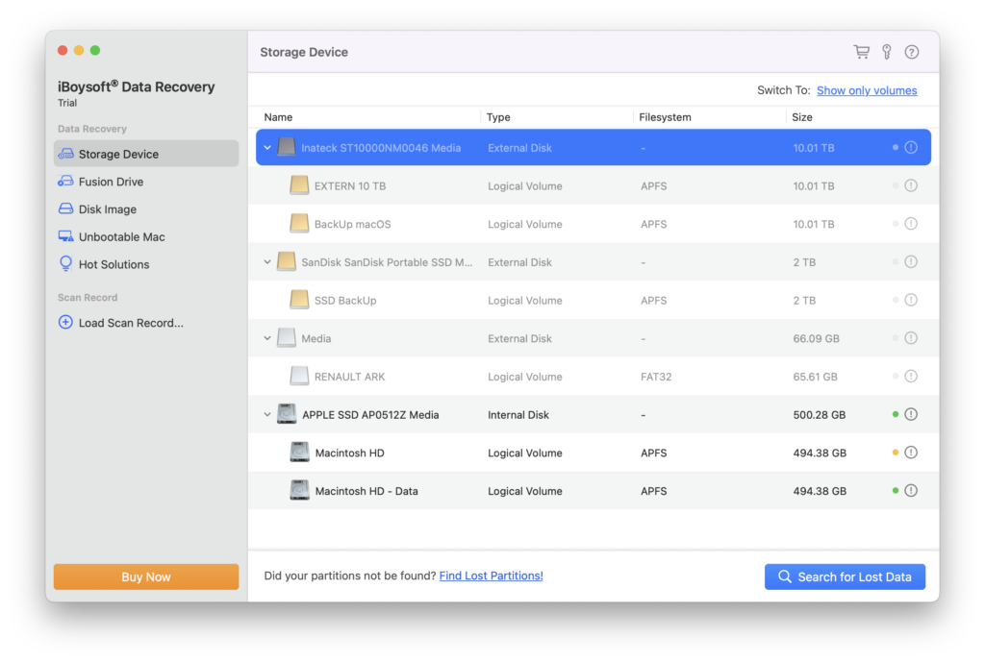Viewport: 985px width, 662px height.
Task: Collapse the APPLE SSD AP0512Z Media tree
Action: tap(267, 415)
